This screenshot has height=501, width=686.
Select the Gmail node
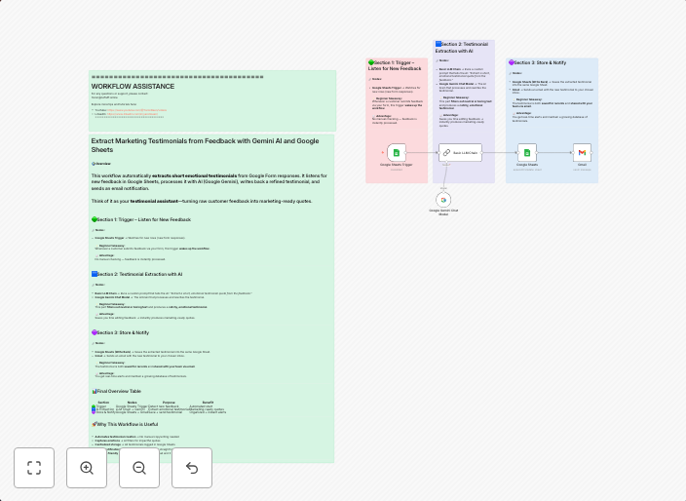(582, 153)
